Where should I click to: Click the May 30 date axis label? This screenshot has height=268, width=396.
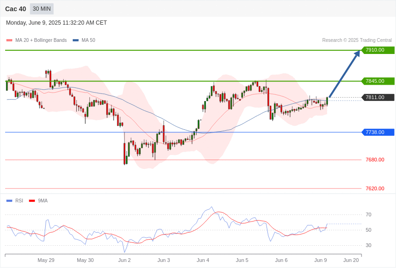(85, 260)
